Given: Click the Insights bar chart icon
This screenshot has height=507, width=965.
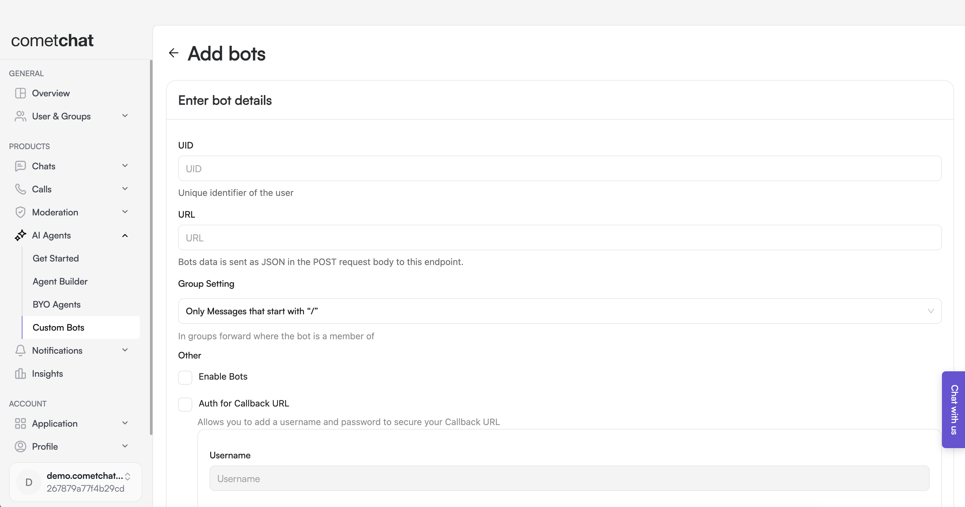Looking at the screenshot, I should [x=20, y=374].
